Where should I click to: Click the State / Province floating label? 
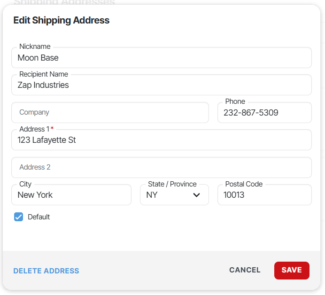(x=172, y=184)
